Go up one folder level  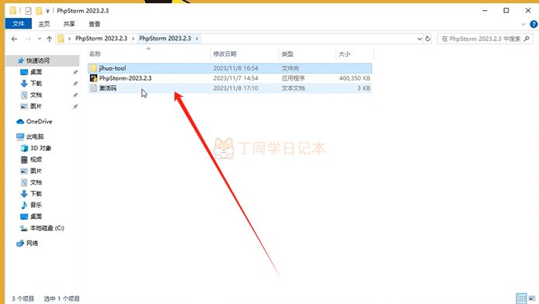49,39
